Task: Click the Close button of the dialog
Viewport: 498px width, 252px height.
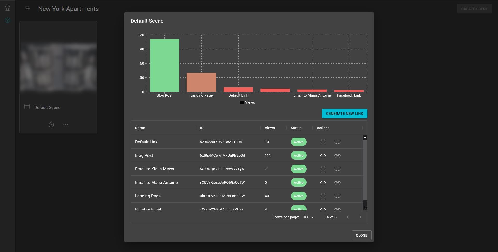Action: 361,235
